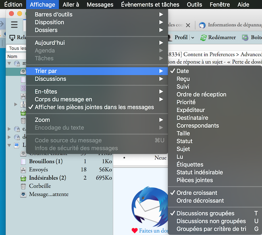This screenshot has width=262, height=235.
Task: Open the Évènements et tâches menu
Action: (x=150, y=4)
